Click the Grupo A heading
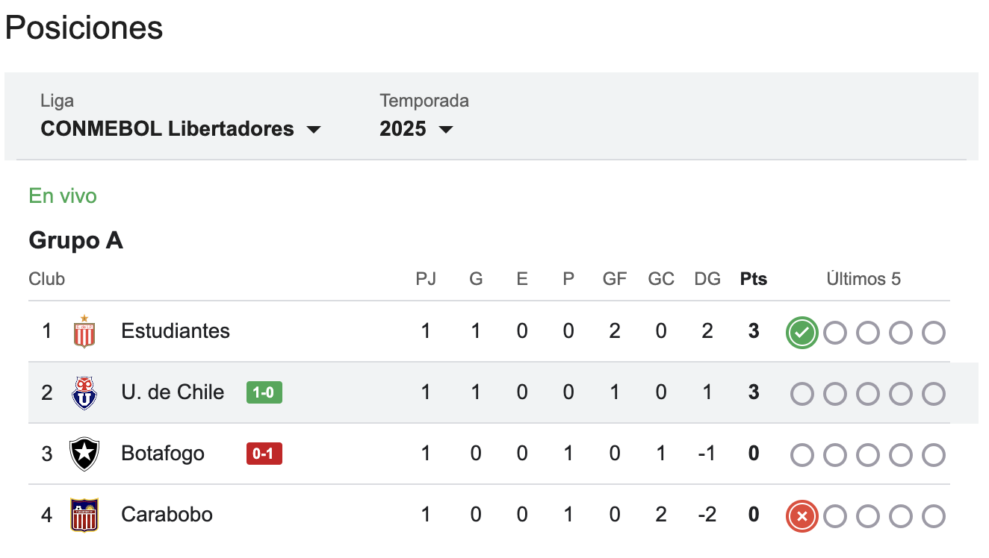This screenshot has height=558, width=989. click(x=75, y=240)
